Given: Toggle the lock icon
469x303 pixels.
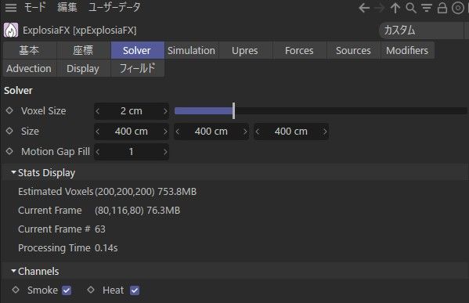Looking at the screenshot, I should pyautogui.click(x=442, y=8).
